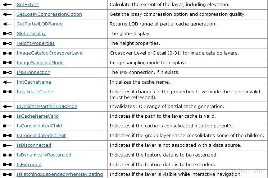Click the property icon beside IsFetchingSuspendedWhenNavigating
268x178 pixels.
7,174
